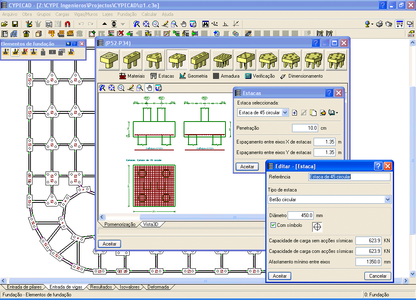Screen dimensions: 416x300
Task: Open Materiais settings in pile cap dialog
Action: [x=132, y=76]
